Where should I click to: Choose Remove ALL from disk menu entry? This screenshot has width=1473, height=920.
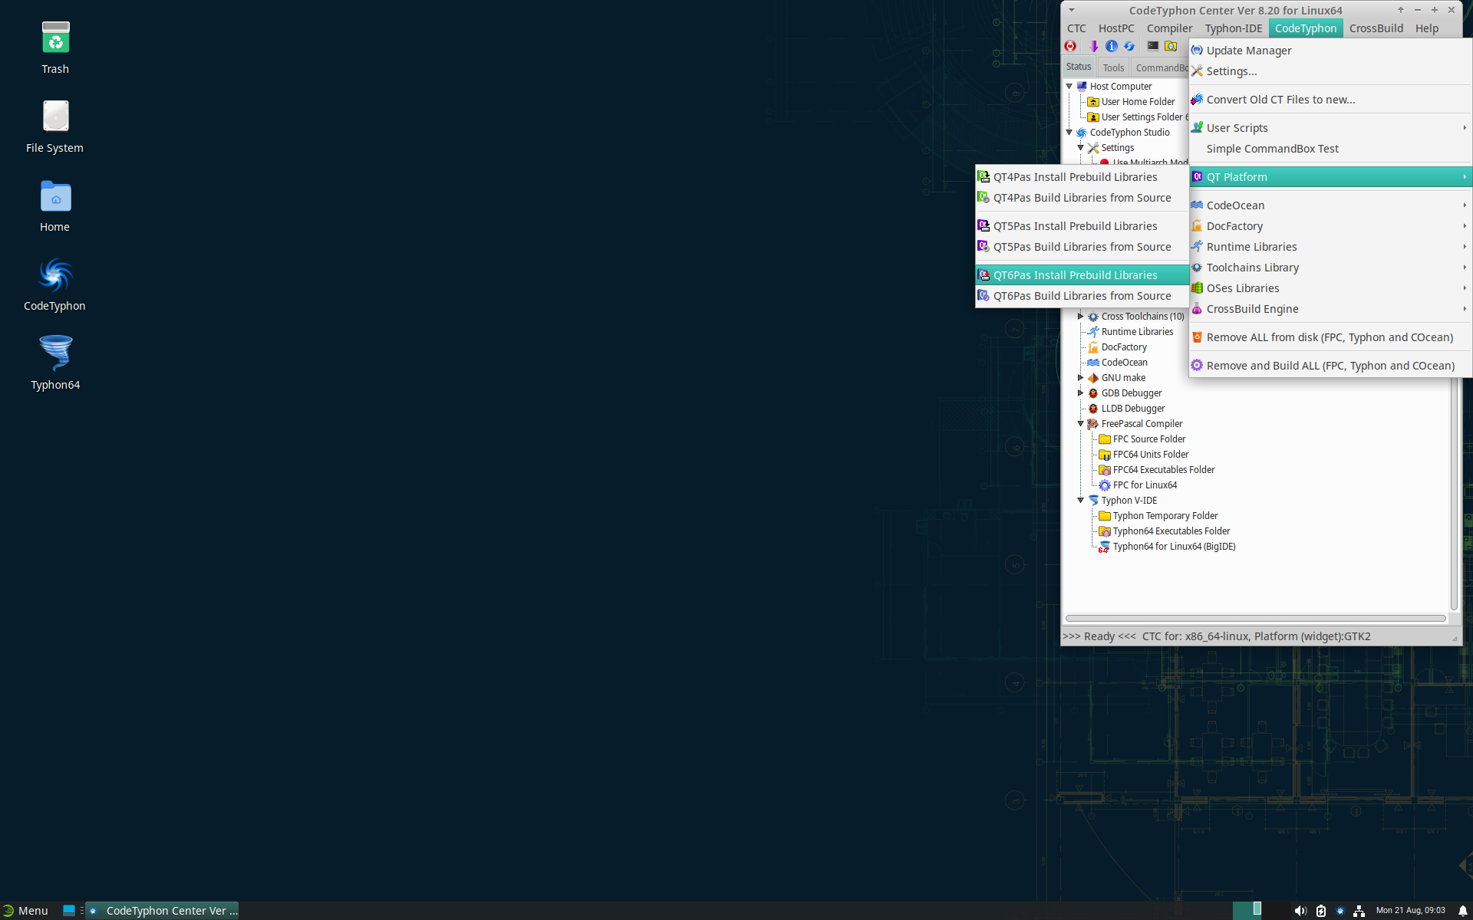point(1330,337)
